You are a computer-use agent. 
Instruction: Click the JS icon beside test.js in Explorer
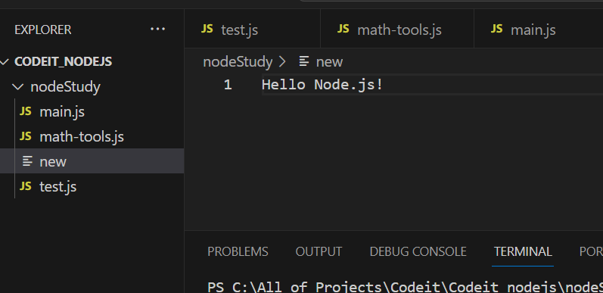pyautogui.click(x=26, y=186)
